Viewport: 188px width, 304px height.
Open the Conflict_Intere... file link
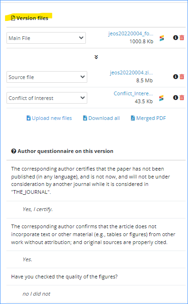pyautogui.click(x=133, y=93)
